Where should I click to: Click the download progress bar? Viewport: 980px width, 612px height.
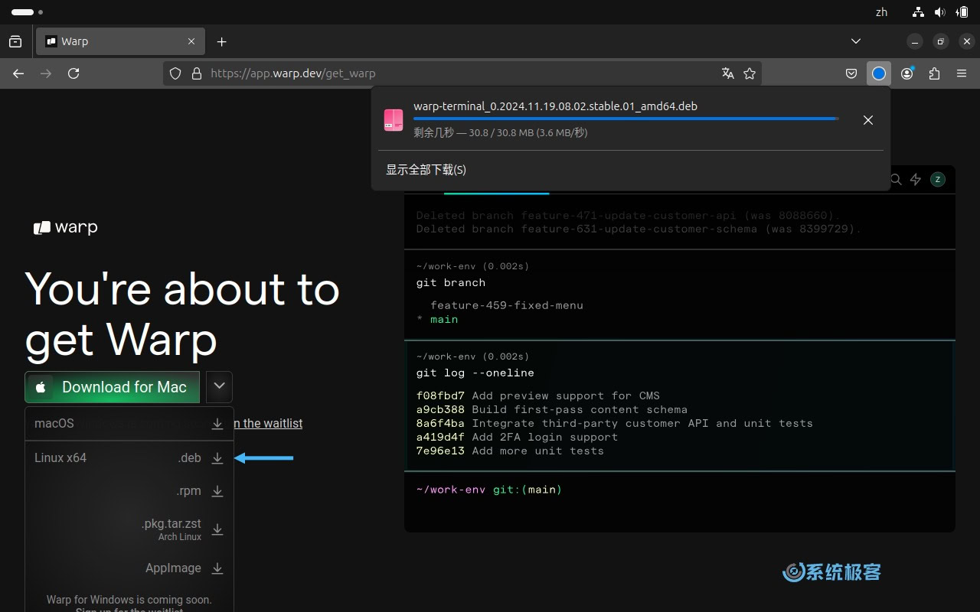[626, 119]
